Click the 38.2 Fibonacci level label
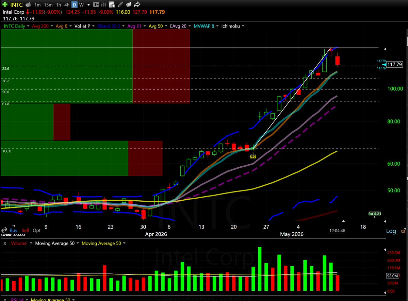 pos(6,81)
